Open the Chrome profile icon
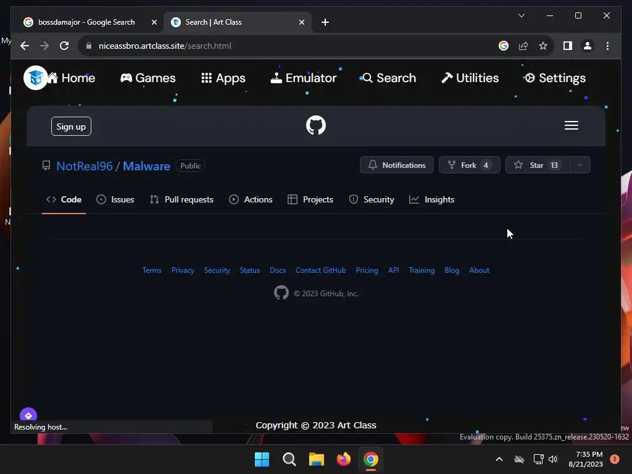The width and height of the screenshot is (632, 474). 588,46
